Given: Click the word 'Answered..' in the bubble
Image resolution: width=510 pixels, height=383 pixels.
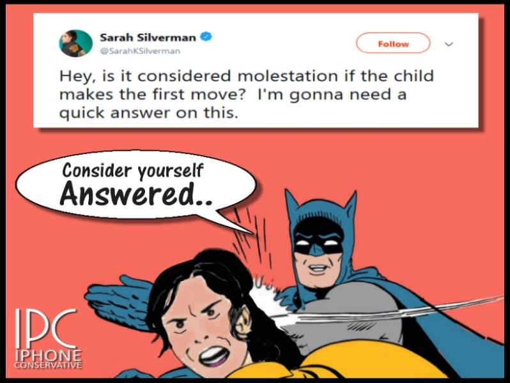Looking at the screenshot, I should pyautogui.click(x=136, y=193).
